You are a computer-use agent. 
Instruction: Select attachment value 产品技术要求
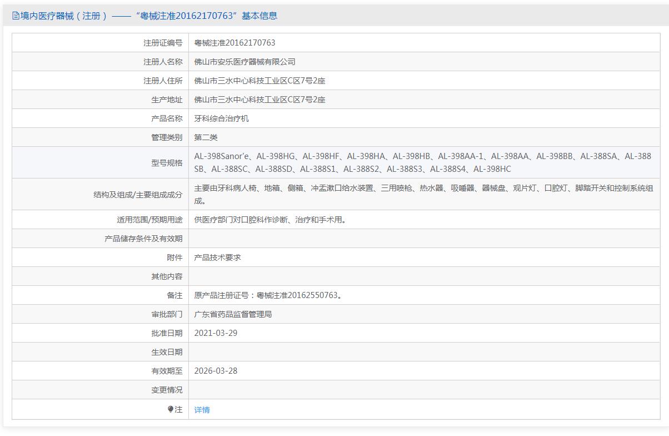(x=218, y=257)
